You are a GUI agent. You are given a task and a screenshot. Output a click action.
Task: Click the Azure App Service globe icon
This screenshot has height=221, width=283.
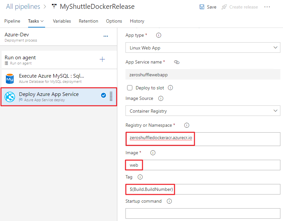pos(10,97)
